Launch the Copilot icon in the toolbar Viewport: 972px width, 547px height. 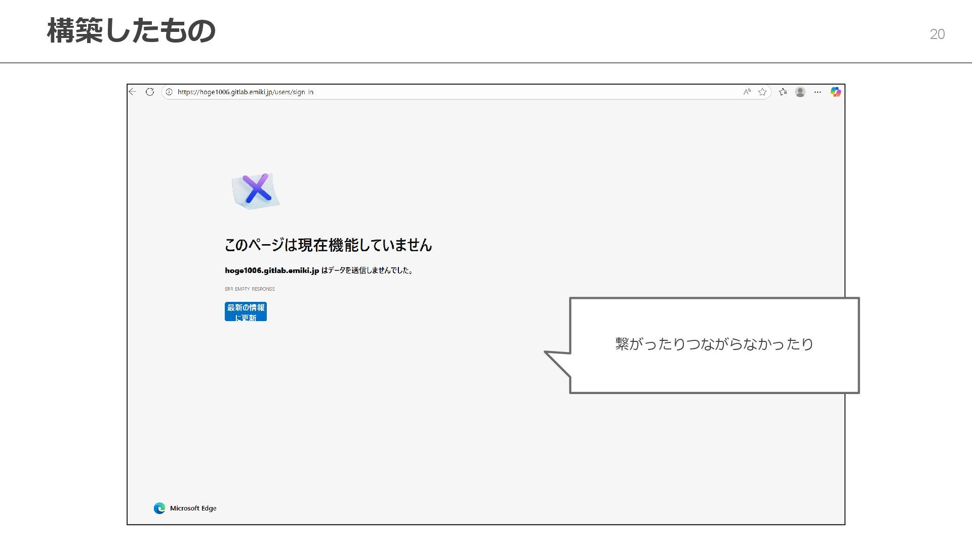click(836, 92)
